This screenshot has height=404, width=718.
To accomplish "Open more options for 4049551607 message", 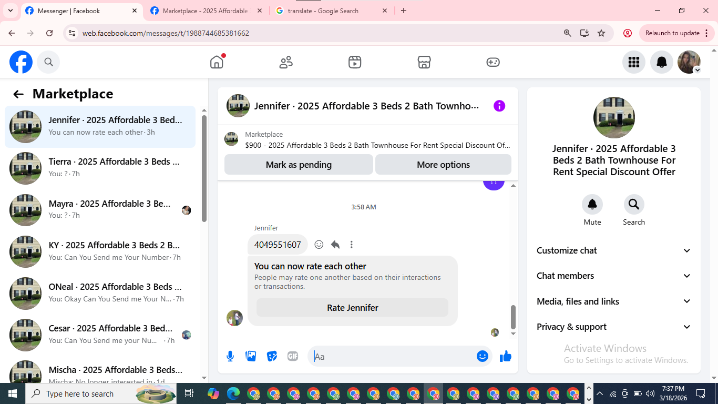I will [352, 244].
